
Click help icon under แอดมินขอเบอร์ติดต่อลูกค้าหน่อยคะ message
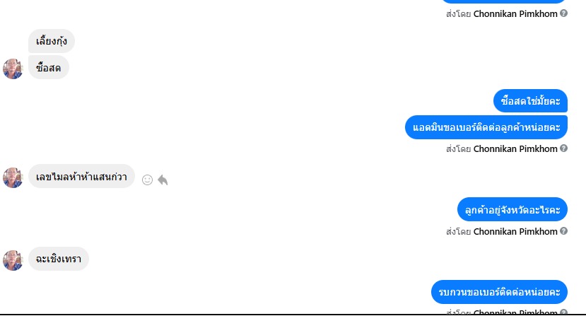[x=563, y=148]
